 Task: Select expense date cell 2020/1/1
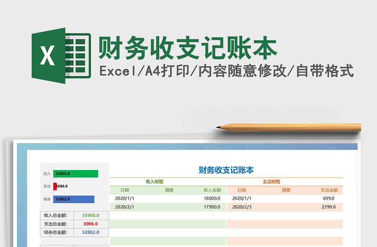click(242, 199)
